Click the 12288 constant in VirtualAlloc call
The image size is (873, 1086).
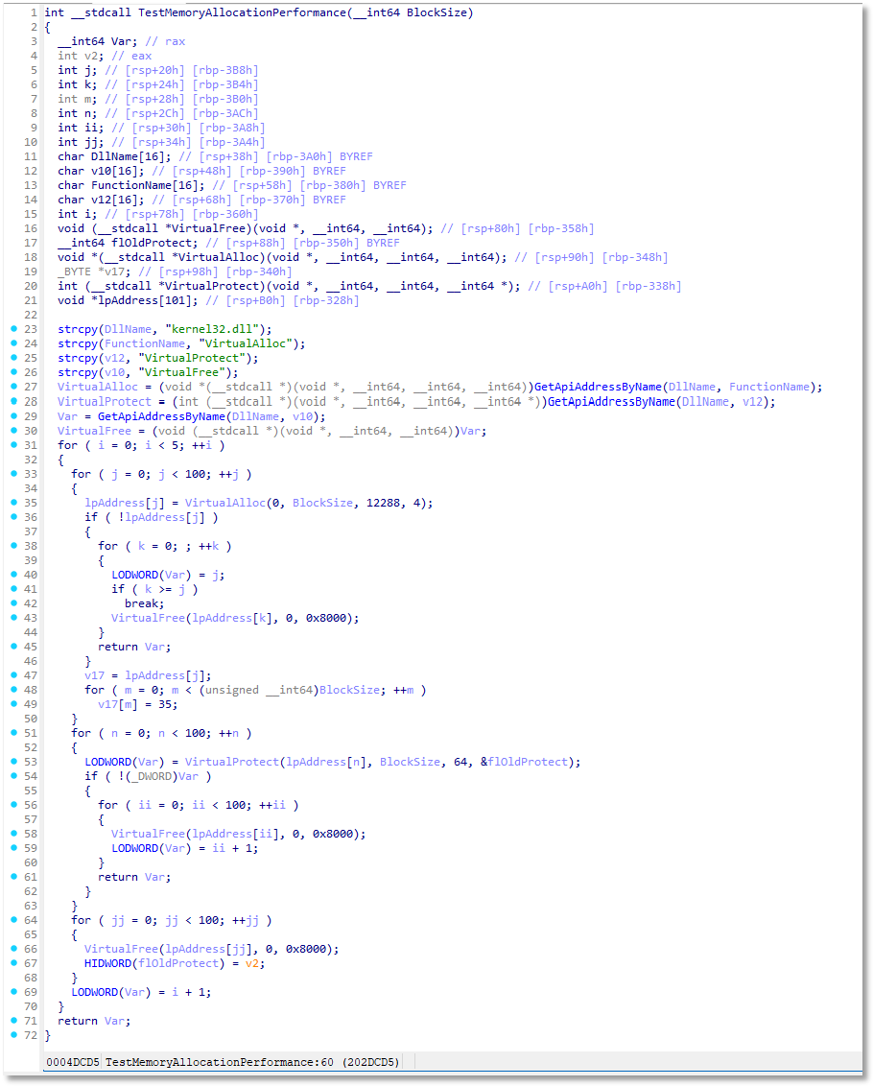tap(376, 502)
